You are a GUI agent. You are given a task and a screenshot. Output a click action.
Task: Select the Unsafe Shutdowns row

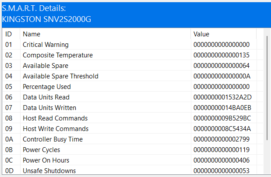pyautogui.click(x=133, y=170)
